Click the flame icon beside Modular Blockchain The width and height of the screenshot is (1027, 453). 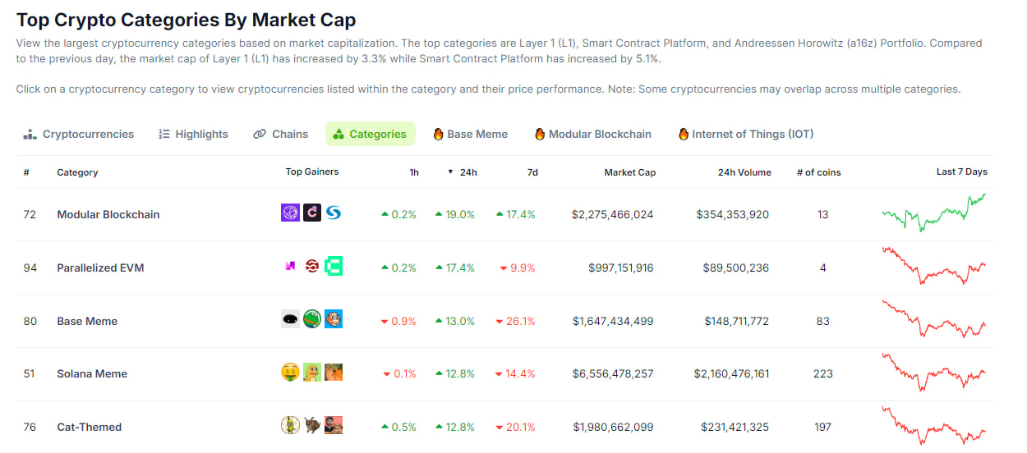pos(540,134)
